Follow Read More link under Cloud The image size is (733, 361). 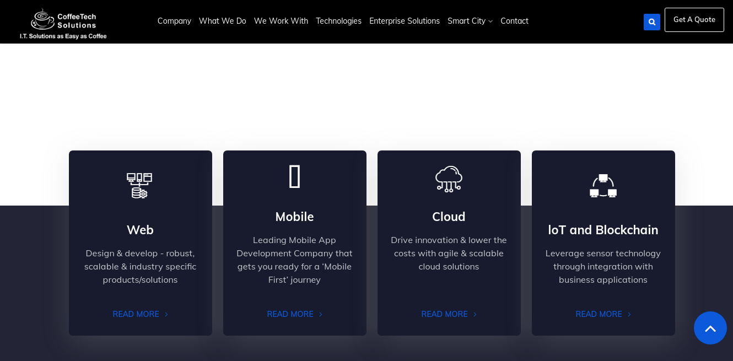(445, 314)
